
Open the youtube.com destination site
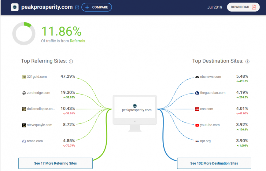(x=210, y=125)
